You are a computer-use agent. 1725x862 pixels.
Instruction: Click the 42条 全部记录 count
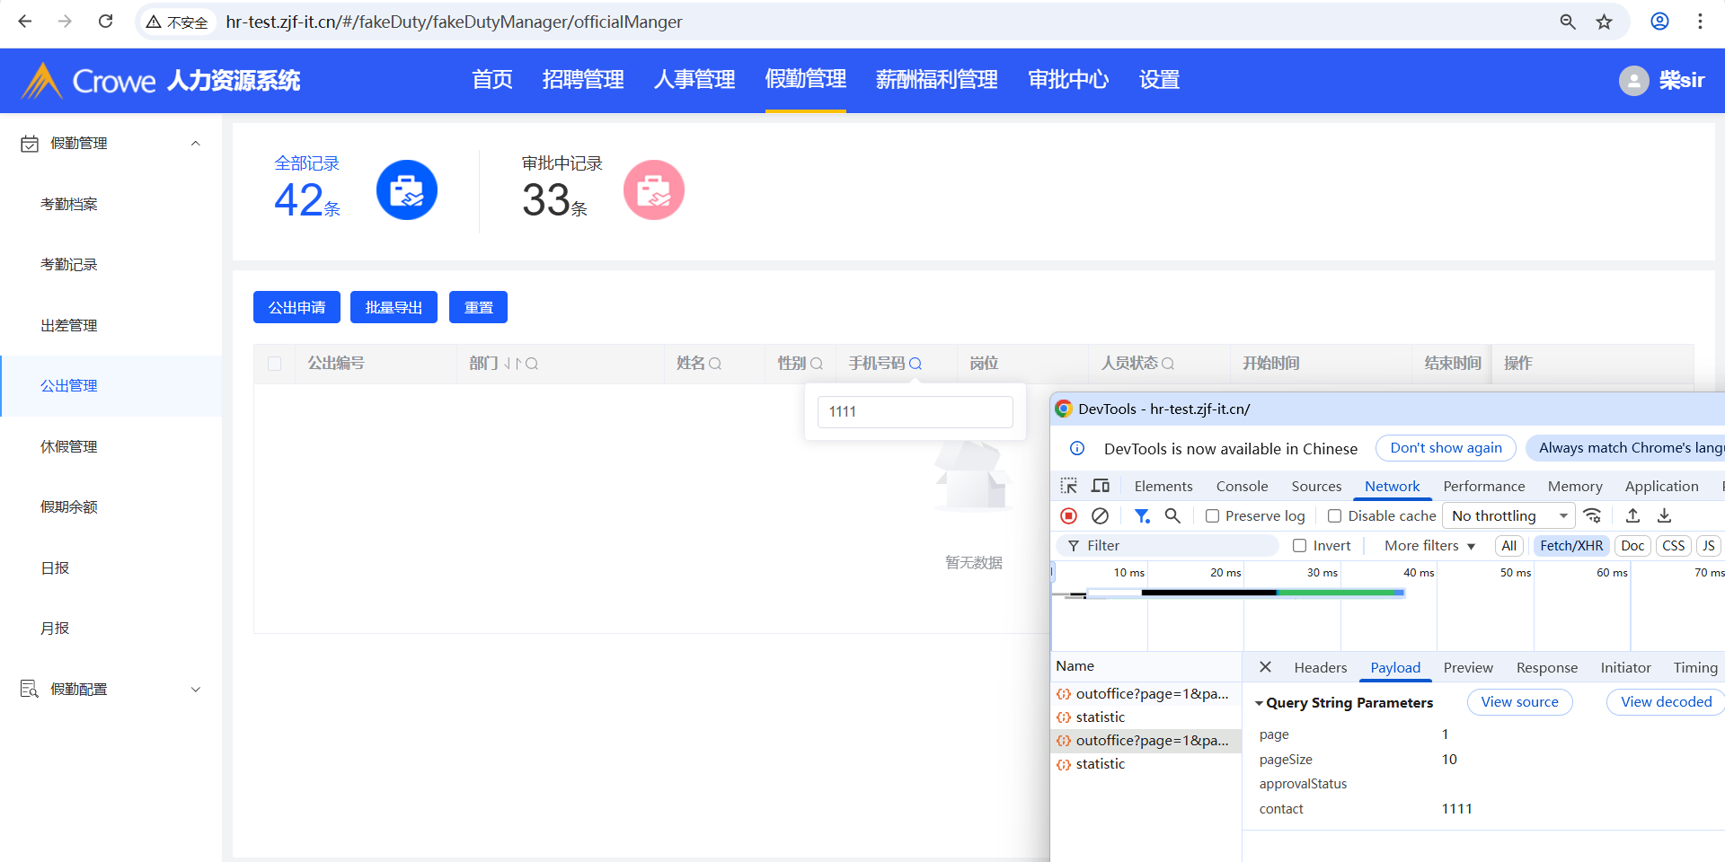pos(307,199)
